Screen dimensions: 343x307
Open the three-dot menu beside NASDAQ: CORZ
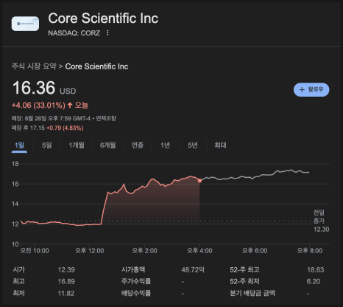point(107,32)
